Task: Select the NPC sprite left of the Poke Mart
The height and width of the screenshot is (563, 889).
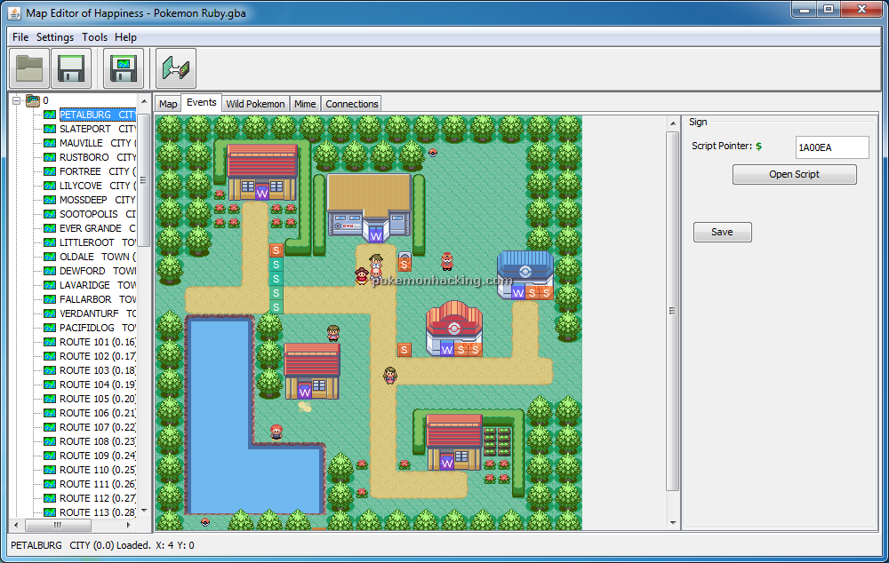Action: 447,261
